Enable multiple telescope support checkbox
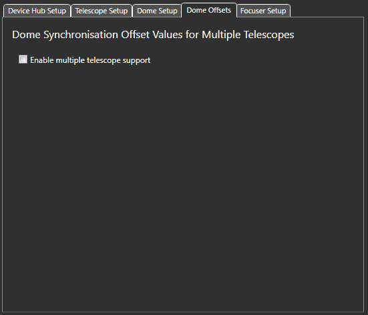Viewport: 368px width, 315px height. [x=23, y=60]
